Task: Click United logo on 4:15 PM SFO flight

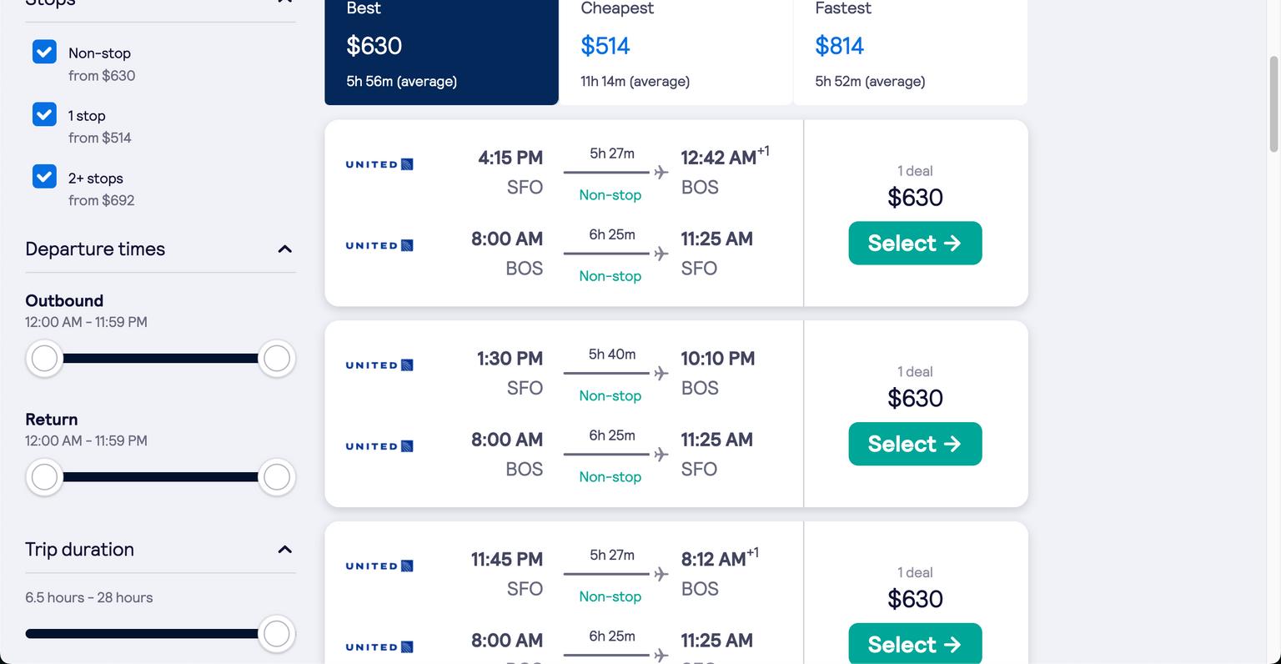Action: 379,164
